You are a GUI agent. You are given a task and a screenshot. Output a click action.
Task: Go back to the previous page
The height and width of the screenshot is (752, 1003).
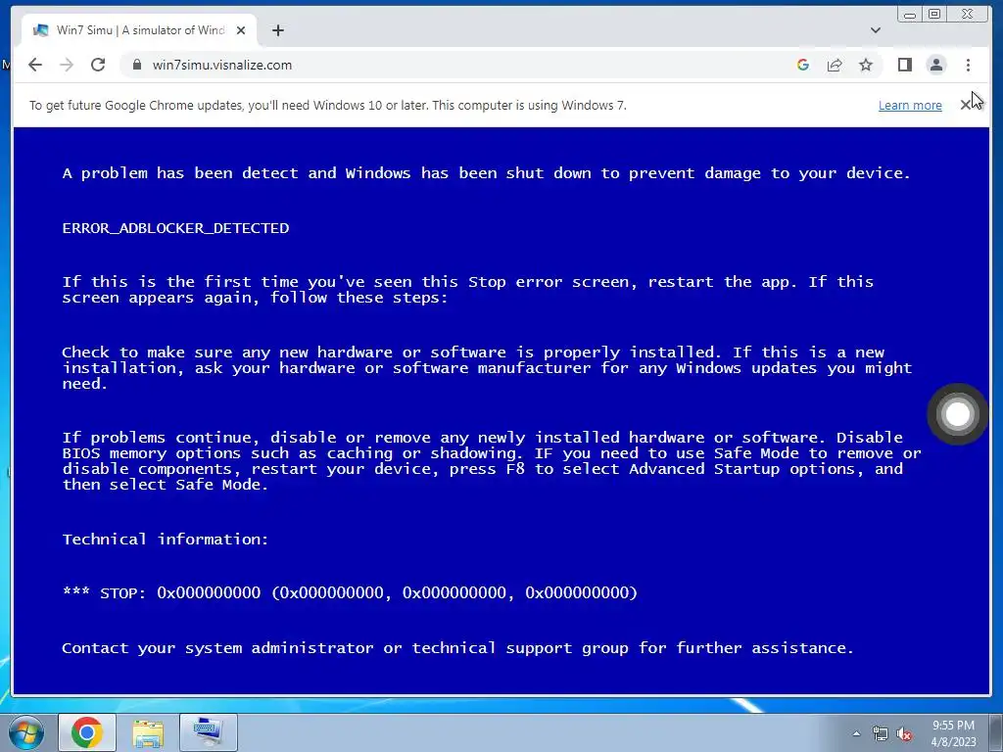pyautogui.click(x=35, y=65)
